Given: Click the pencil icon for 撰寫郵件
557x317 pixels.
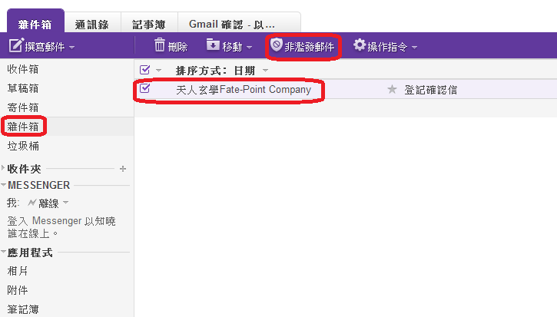Looking at the screenshot, I should click(x=16, y=46).
